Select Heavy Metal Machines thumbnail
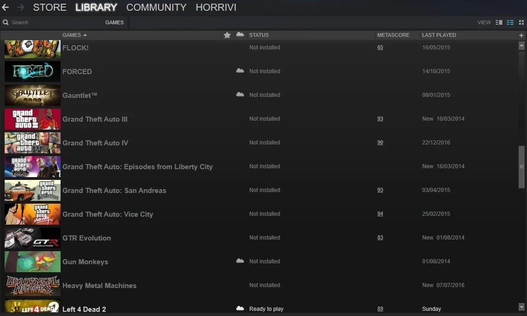The height and width of the screenshot is (316, 527). (x=33, y=285)
